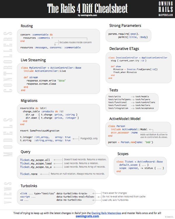Click 'etag { current_user.try :id }' line
This screenshot has width=175, height=219.
click(129, 61)
